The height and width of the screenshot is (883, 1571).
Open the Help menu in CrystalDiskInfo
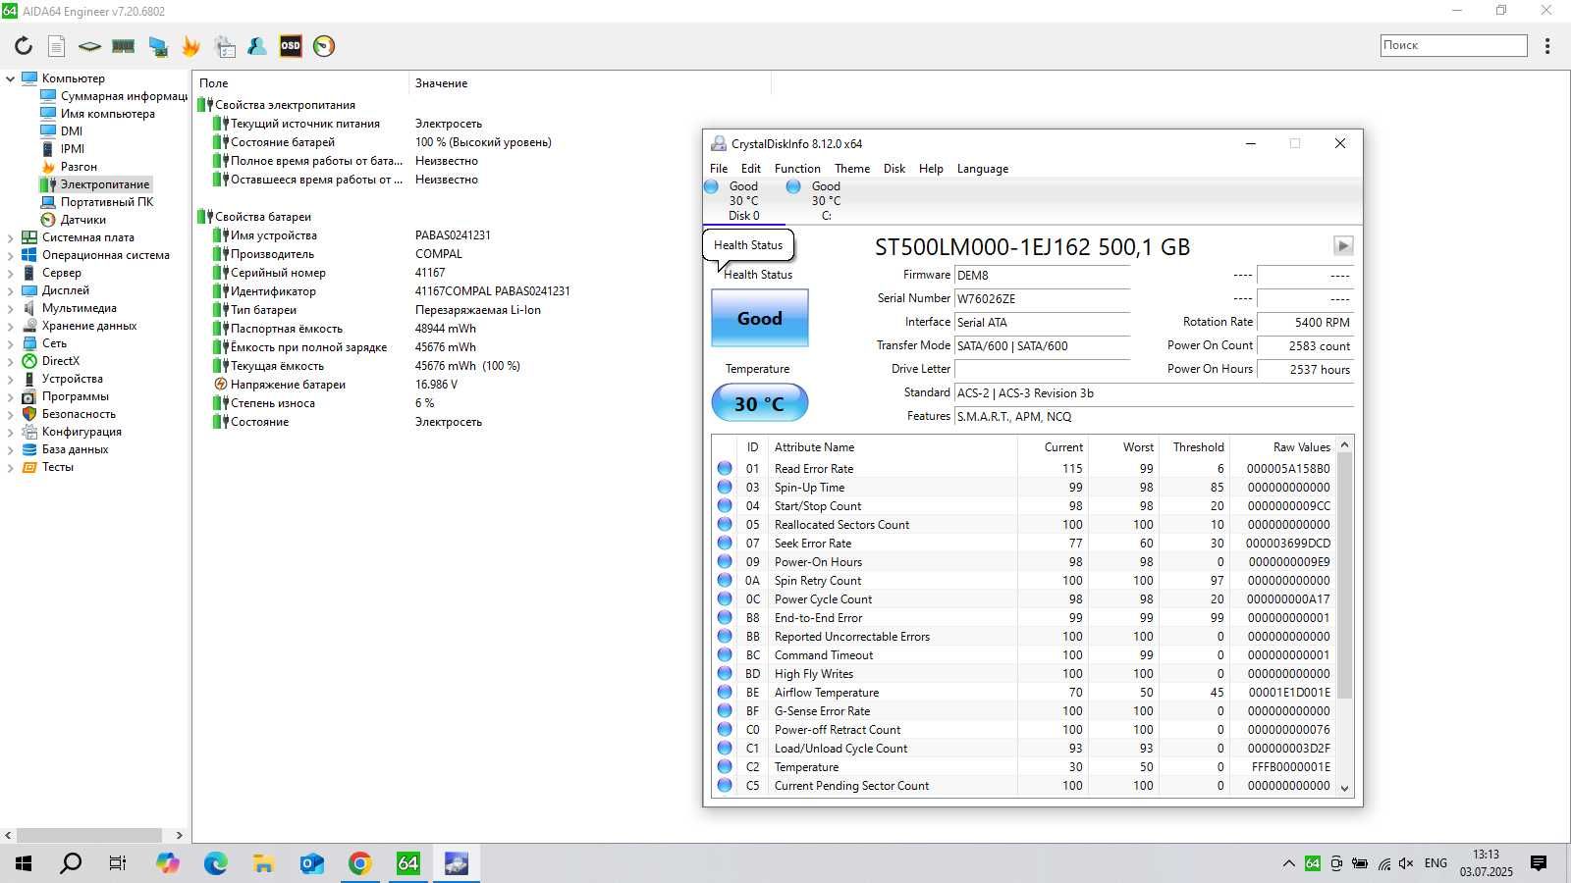931,169
